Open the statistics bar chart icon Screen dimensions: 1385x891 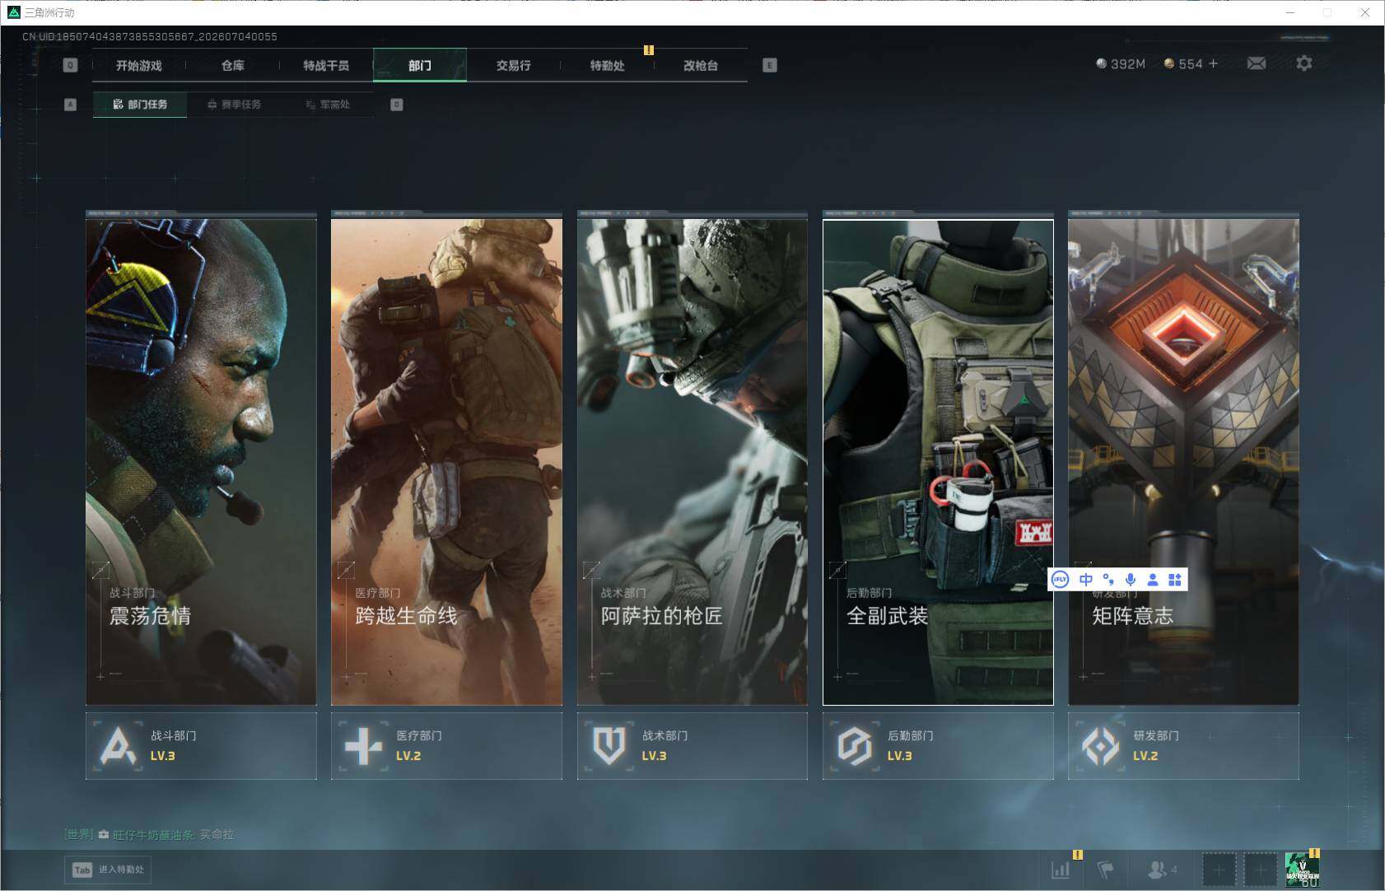(1061, 869)
